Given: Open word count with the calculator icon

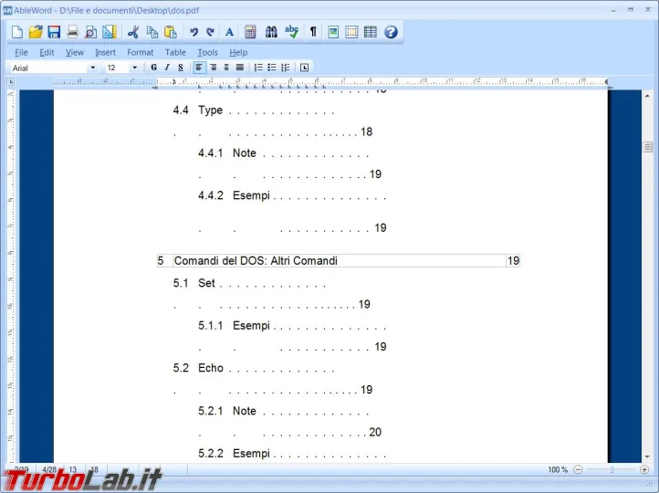Looking at the screenshot, I should [250, 32].
